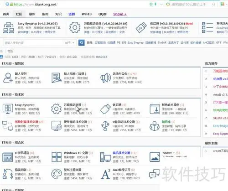The width and height of the screenshot is (228, 191).
Task: Click the 签到 link in navigation
Action: tap(72, 14)
